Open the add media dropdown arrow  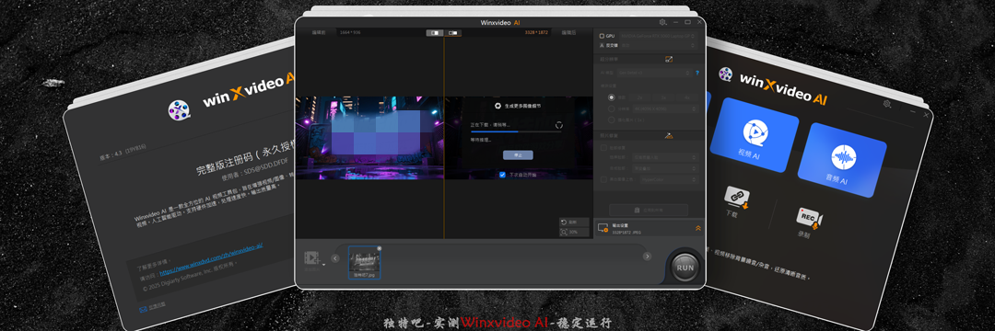[x=323, y=264]
